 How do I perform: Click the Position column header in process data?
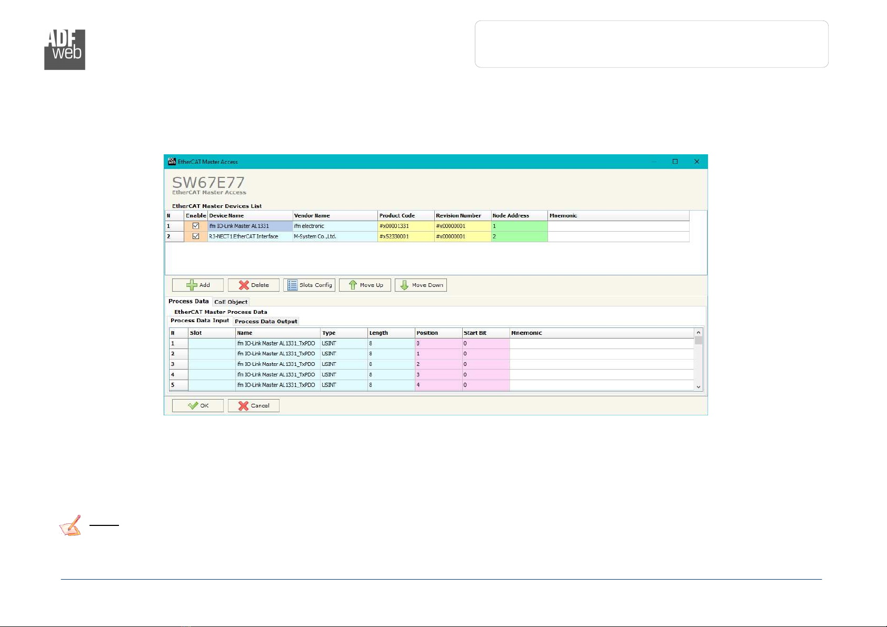click(x=438, y=333)
